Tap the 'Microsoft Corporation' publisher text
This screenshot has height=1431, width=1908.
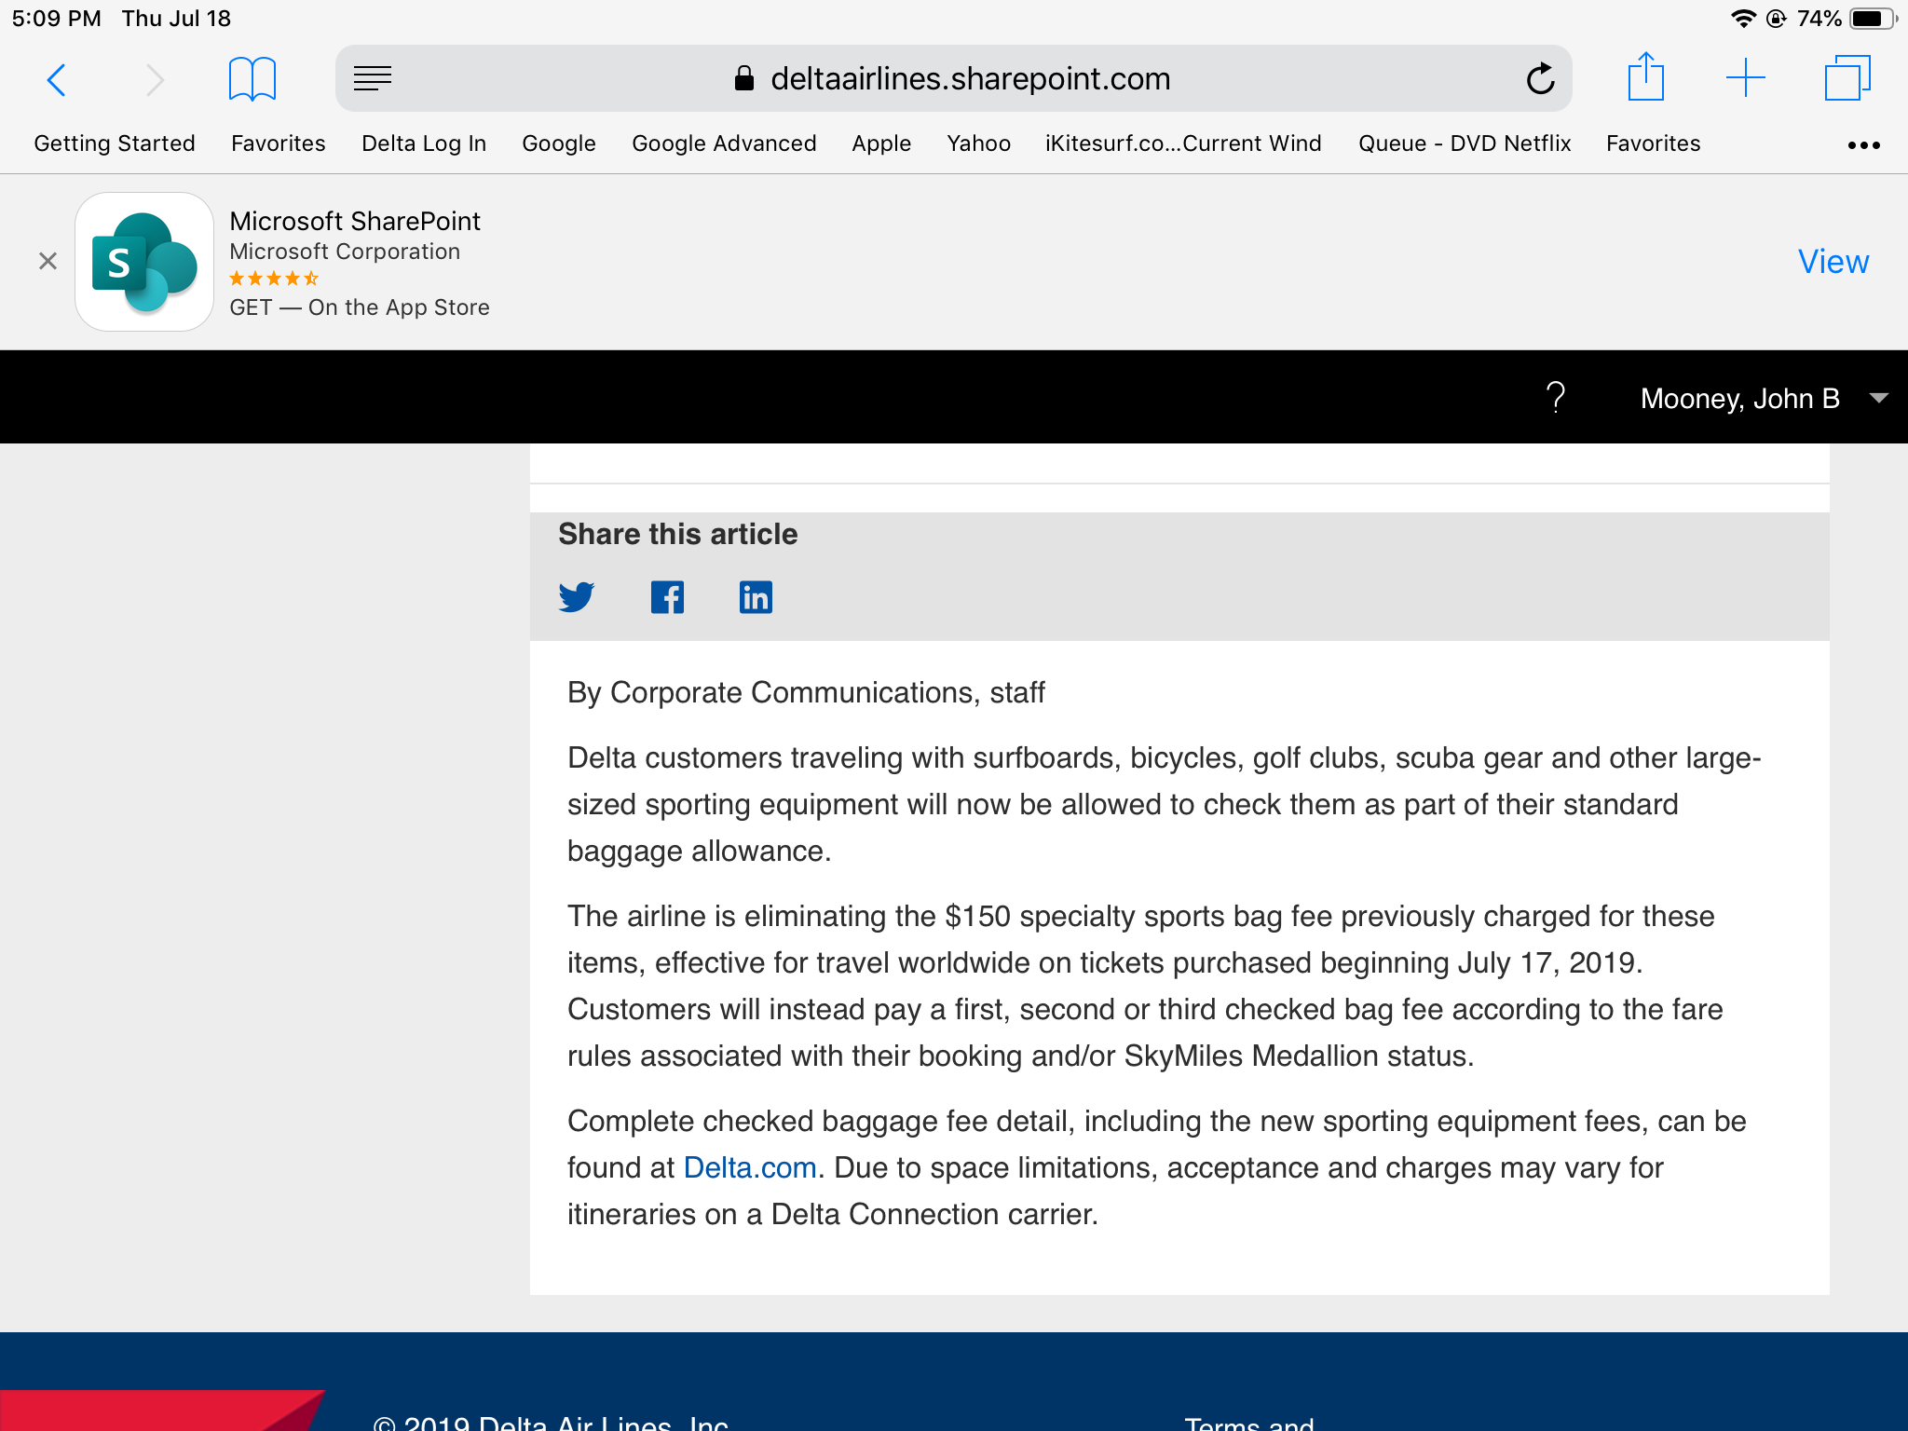[345, 252]
